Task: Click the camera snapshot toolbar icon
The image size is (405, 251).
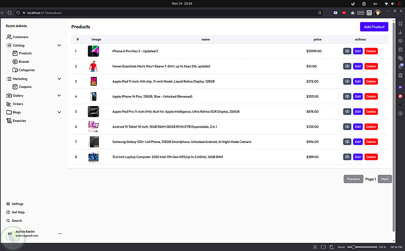Action: [x=353, y=13]
